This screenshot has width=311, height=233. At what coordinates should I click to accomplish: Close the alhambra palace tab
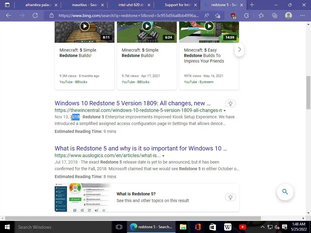(56, 5)
